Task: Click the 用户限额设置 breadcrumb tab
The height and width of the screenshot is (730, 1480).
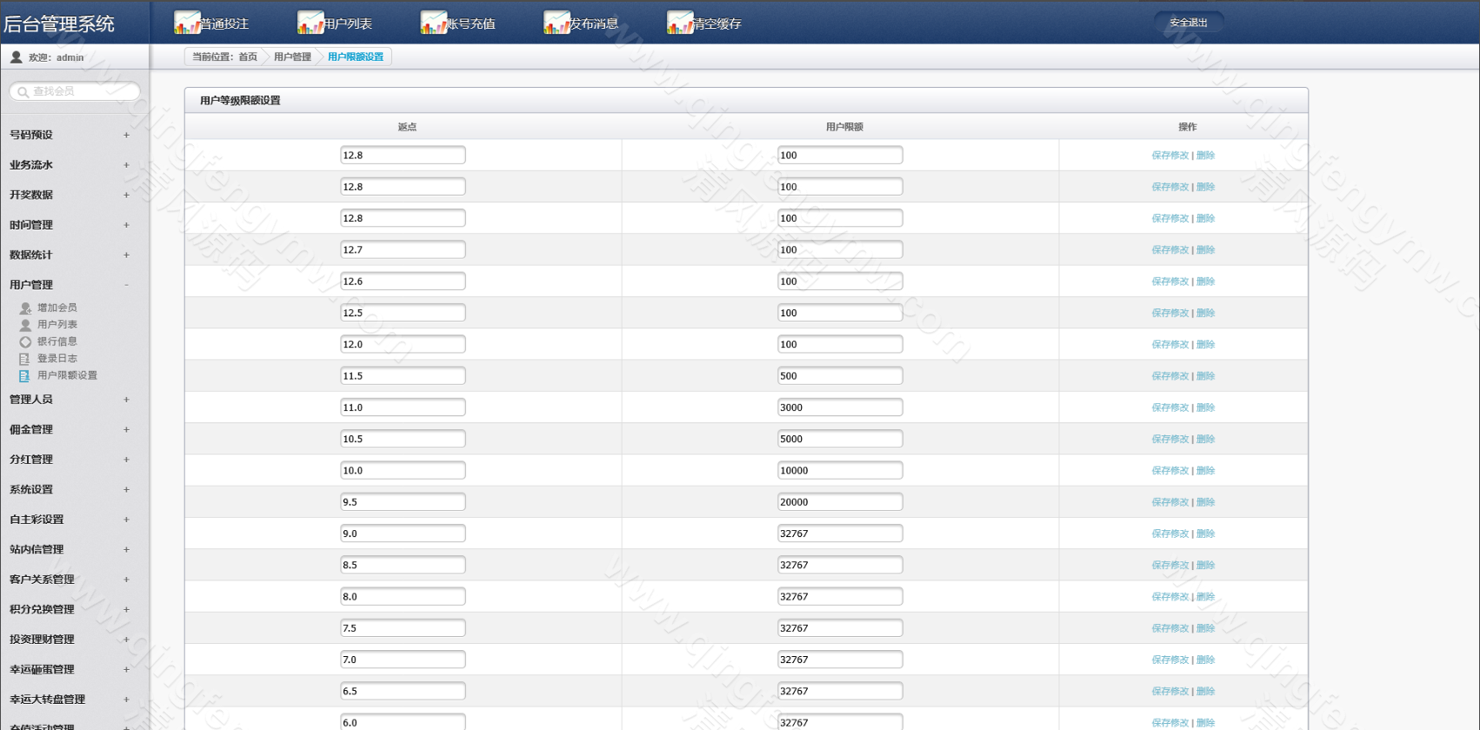Action: (x=356, y=56)
